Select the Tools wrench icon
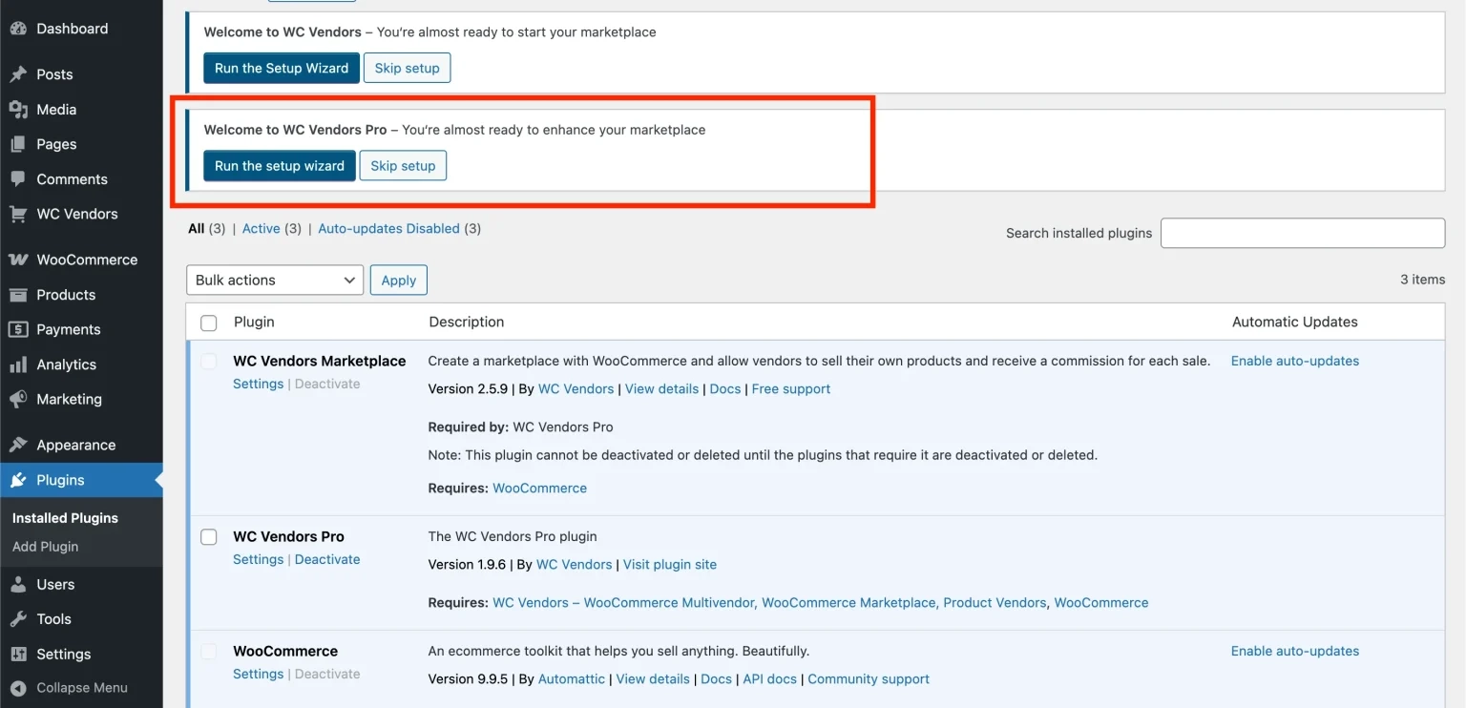Image resolution: width=1466 pixels, height=708 pixels. tap(18, 619)
